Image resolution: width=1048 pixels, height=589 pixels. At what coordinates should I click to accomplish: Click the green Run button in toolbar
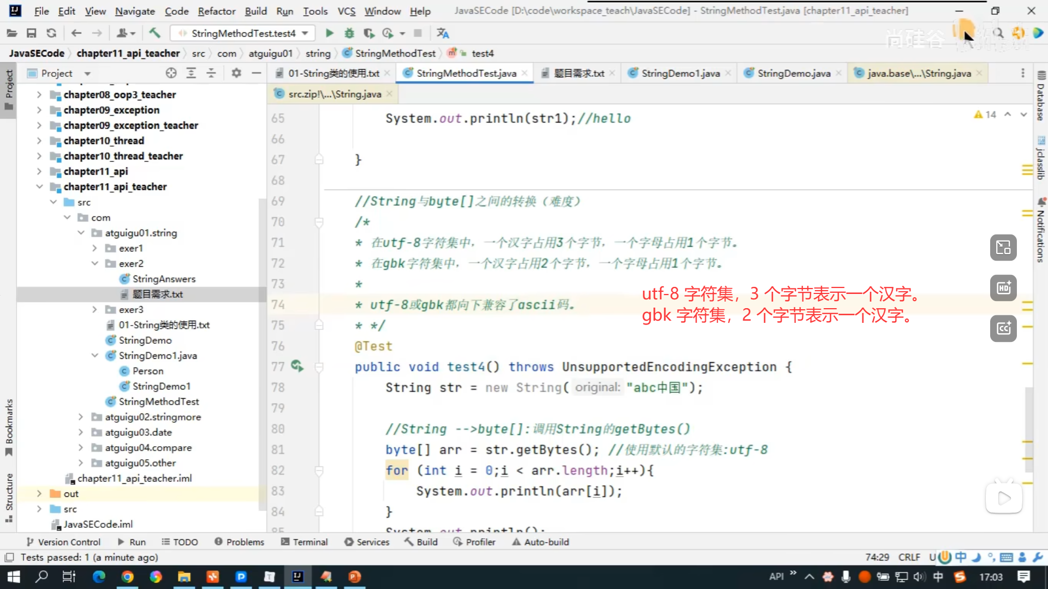pyautogui.click(x=329, y=33)
